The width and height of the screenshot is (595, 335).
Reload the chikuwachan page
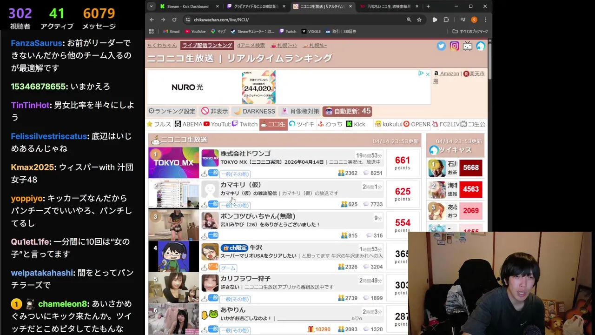(174, 20)
